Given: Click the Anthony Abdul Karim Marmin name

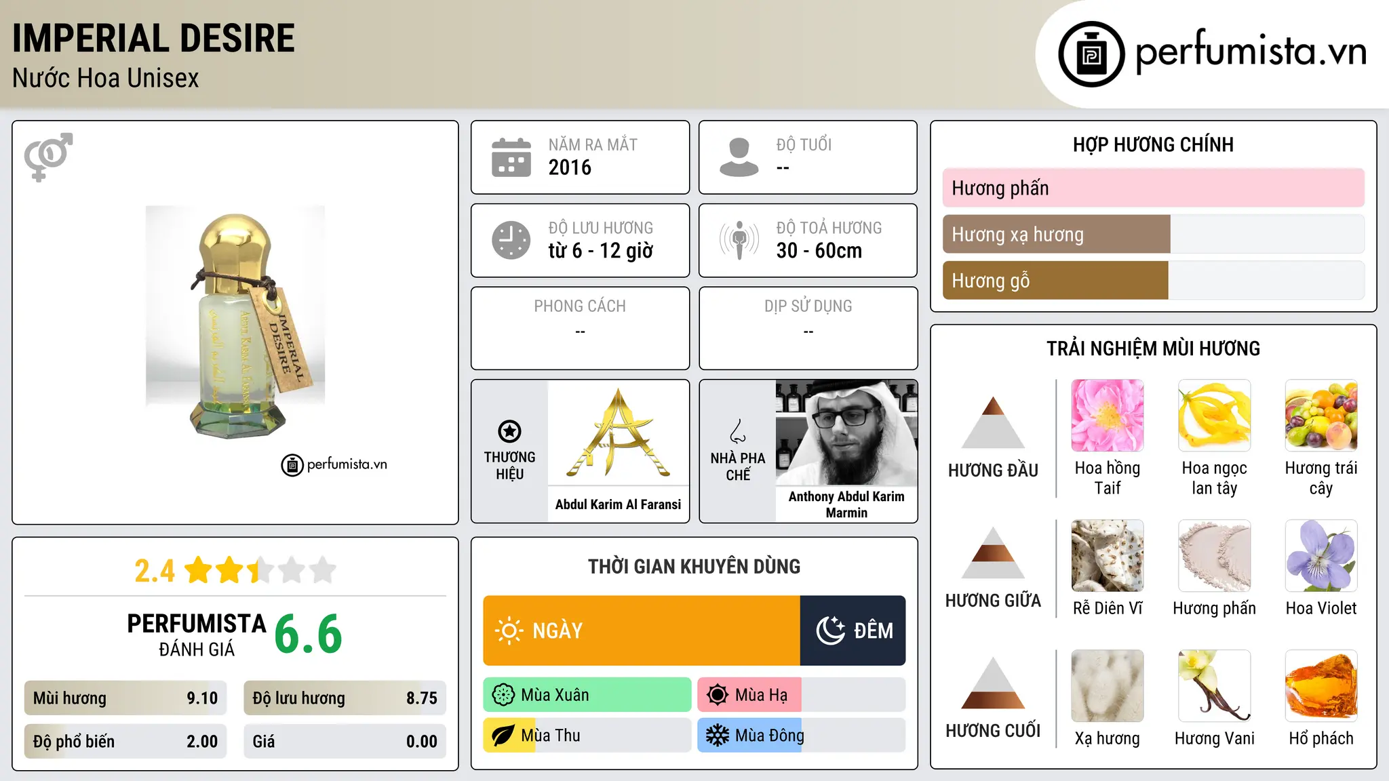Looking at the screenshot, I should click(846, 504).
